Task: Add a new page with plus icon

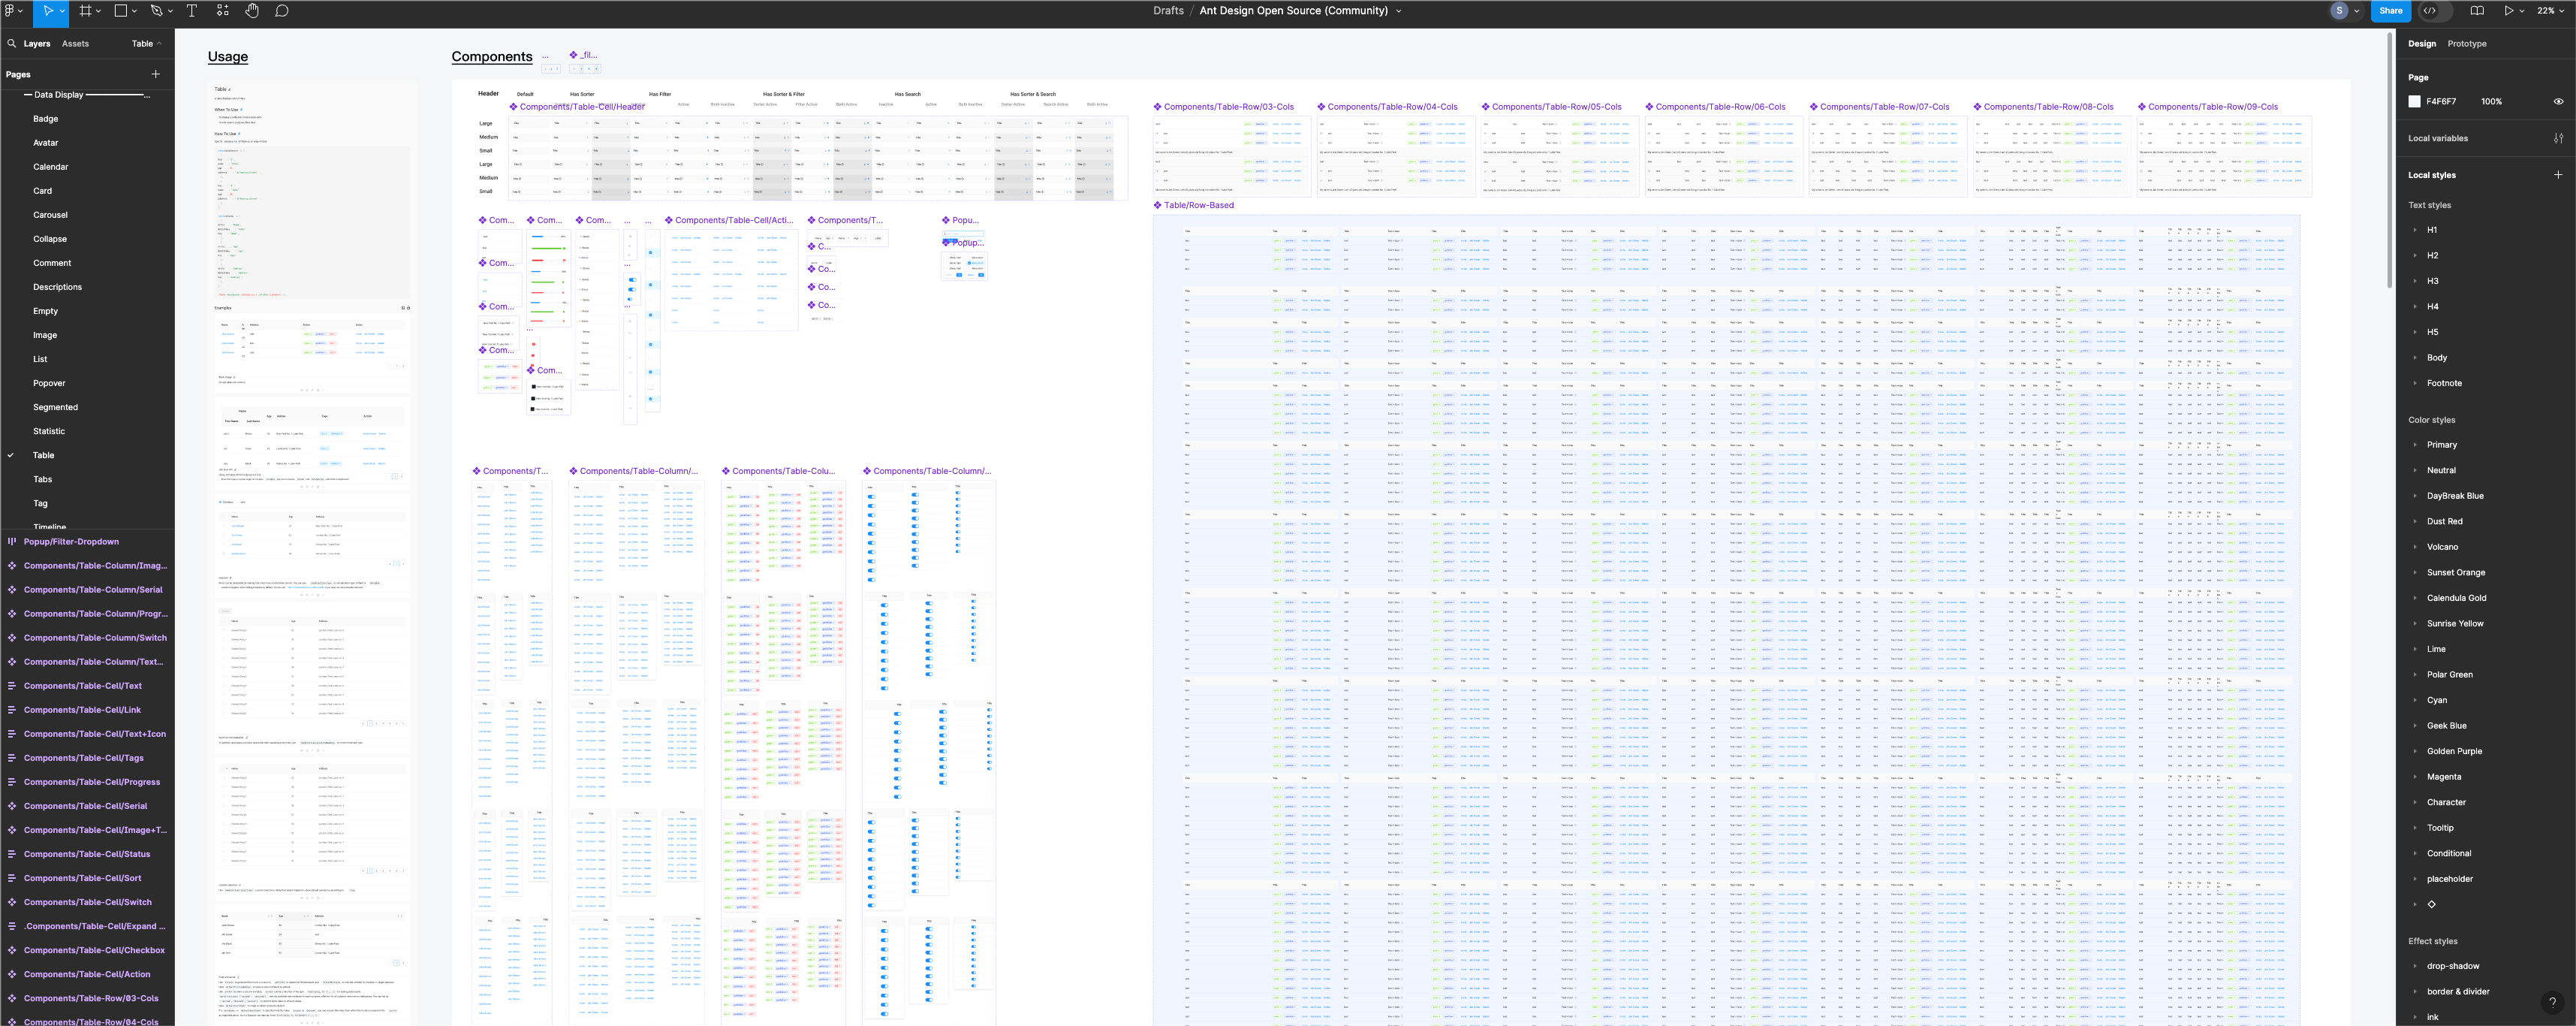Action: (x=155, y=74)
